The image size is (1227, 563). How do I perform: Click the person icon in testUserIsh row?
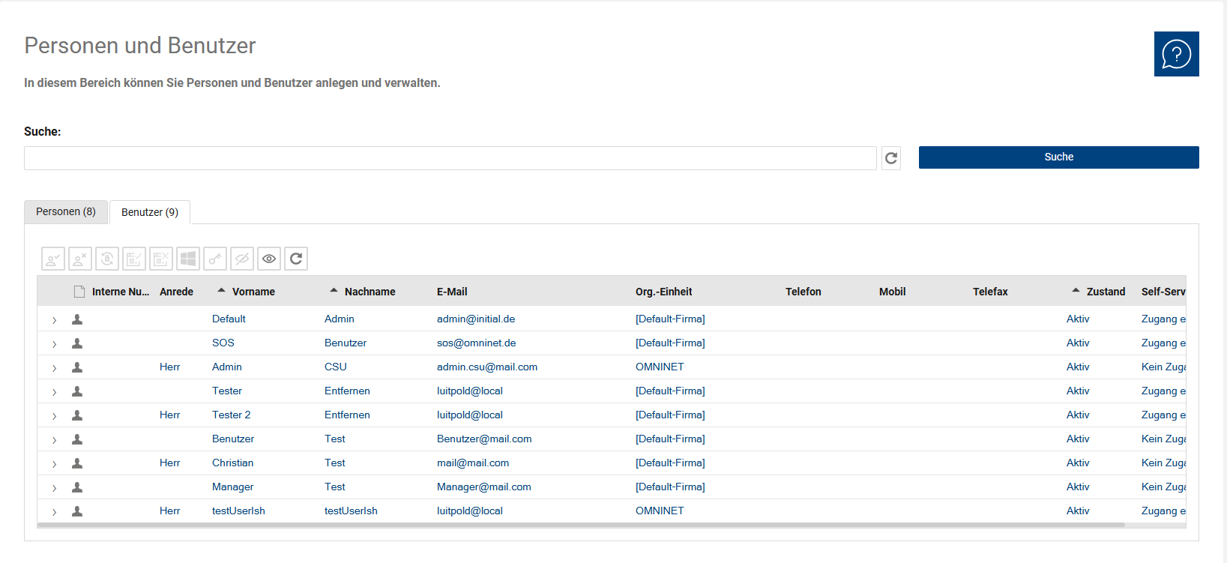(x=77, y=511)
